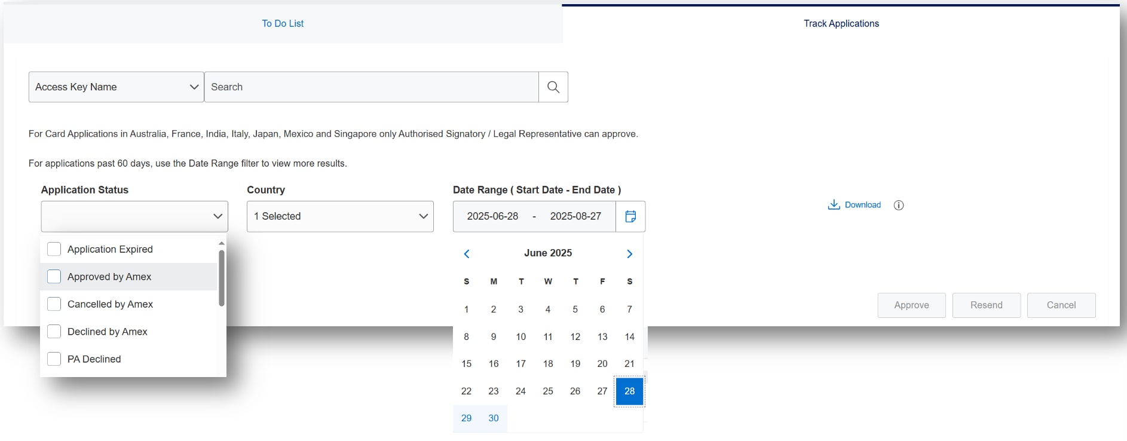Pick June 15 in the calendar
The height and width of the screenshot is (441, 1127).
point(467,364)
